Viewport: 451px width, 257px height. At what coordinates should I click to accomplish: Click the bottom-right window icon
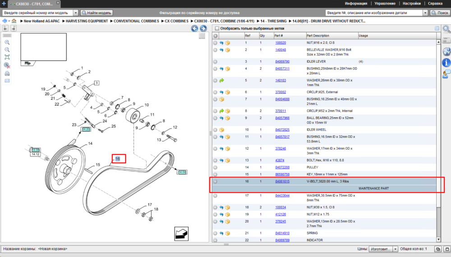(446, 249)
